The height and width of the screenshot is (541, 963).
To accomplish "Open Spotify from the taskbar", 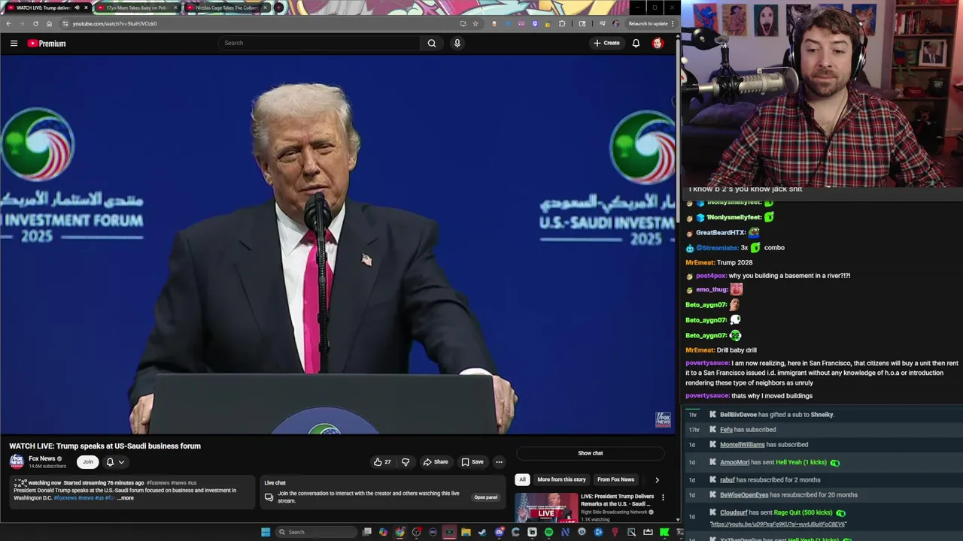I will (548, 532).
